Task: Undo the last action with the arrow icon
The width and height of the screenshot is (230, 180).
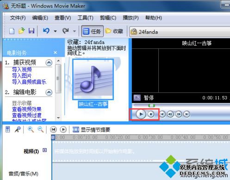Action: coord(46,31)
